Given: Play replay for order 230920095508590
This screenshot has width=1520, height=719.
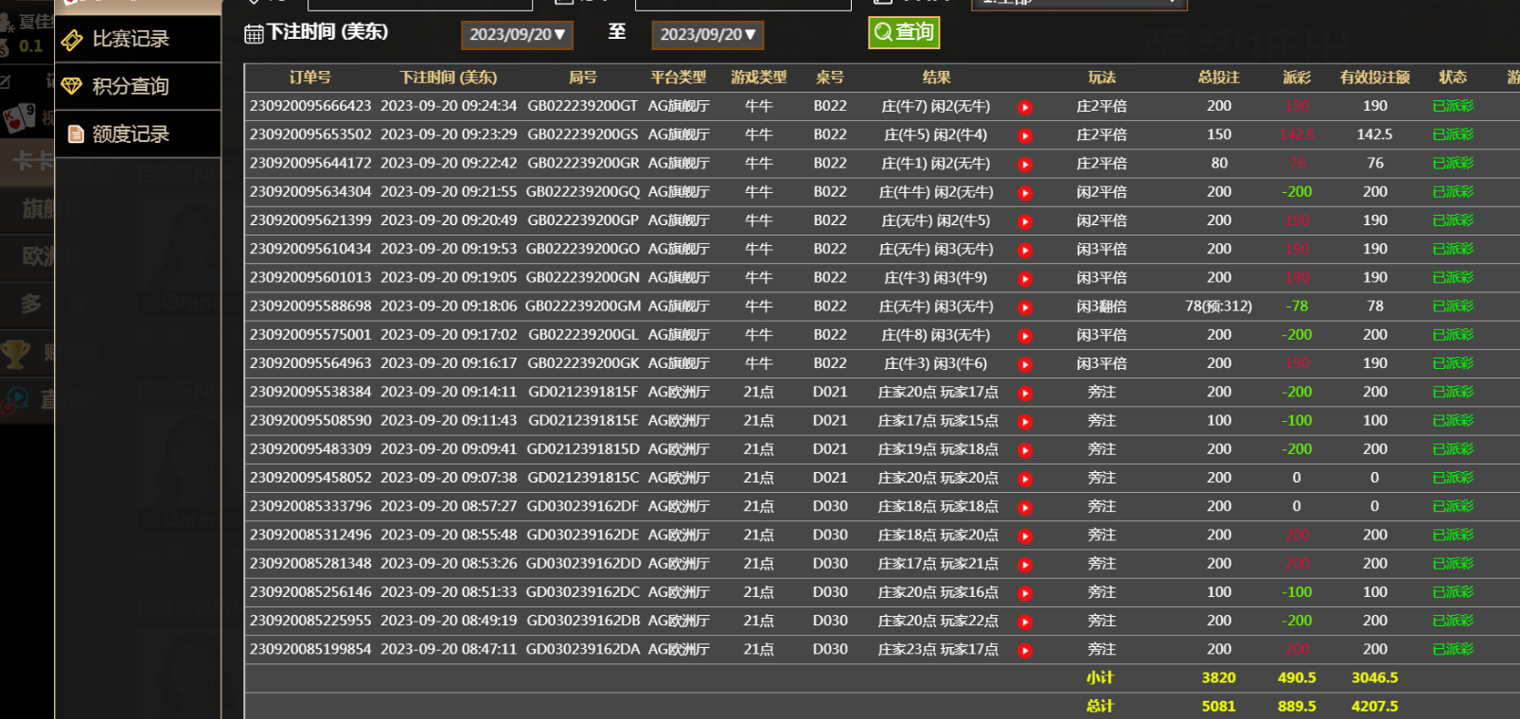Looking at the screenshot, I should click(x=1025, y=422).
